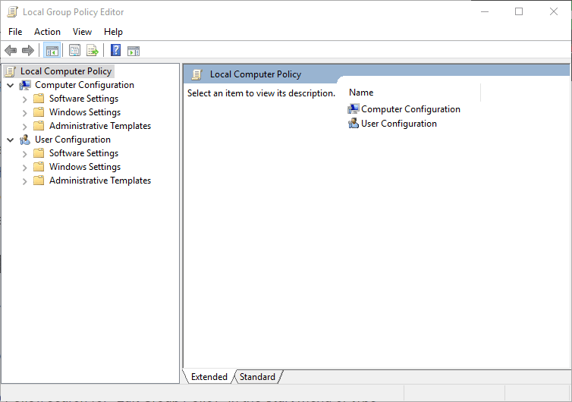Click the Back arrow toolbar icon
Image resolution: width=572 pixels, height=402 pixels.
tap(11, 50)
